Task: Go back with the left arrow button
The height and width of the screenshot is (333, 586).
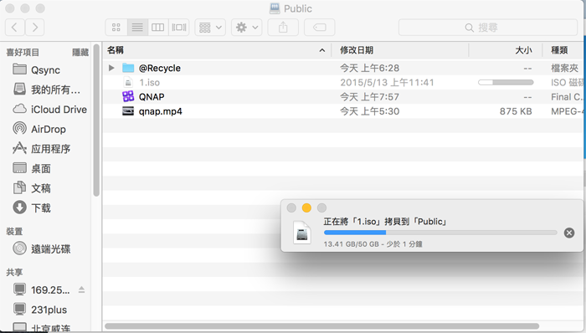Action: click(x=15, y=28)
